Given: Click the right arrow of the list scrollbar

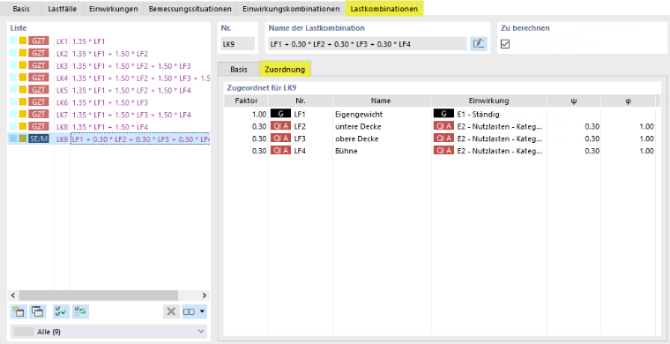Looking at the screenshot, I should [x=205, y=295].
